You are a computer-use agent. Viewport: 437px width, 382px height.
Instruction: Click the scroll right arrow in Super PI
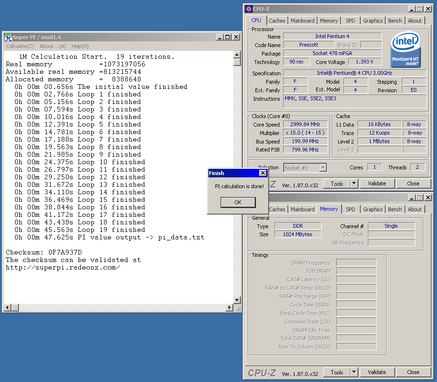[x=230, y=308]
